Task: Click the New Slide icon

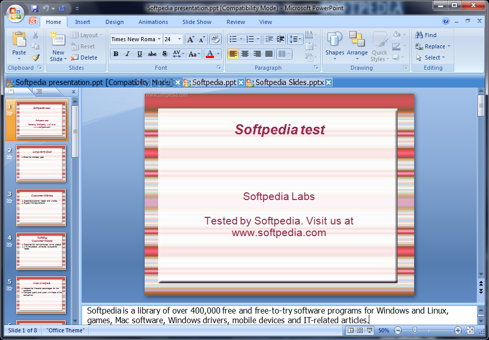Action: [58, 40]
